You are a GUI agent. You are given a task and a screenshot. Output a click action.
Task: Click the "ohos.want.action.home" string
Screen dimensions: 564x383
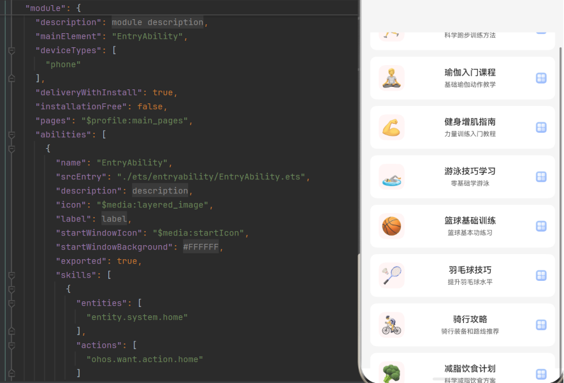[x=145, y=359]
